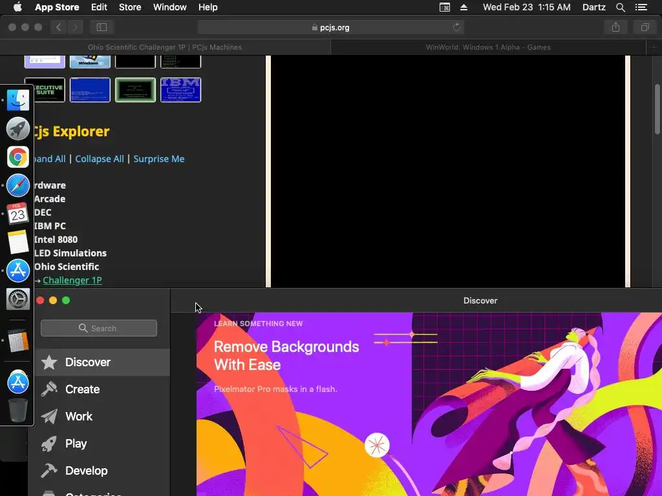662x496 pixels.
Task: Click the App Store Search field
Action: tap(99, 328)
